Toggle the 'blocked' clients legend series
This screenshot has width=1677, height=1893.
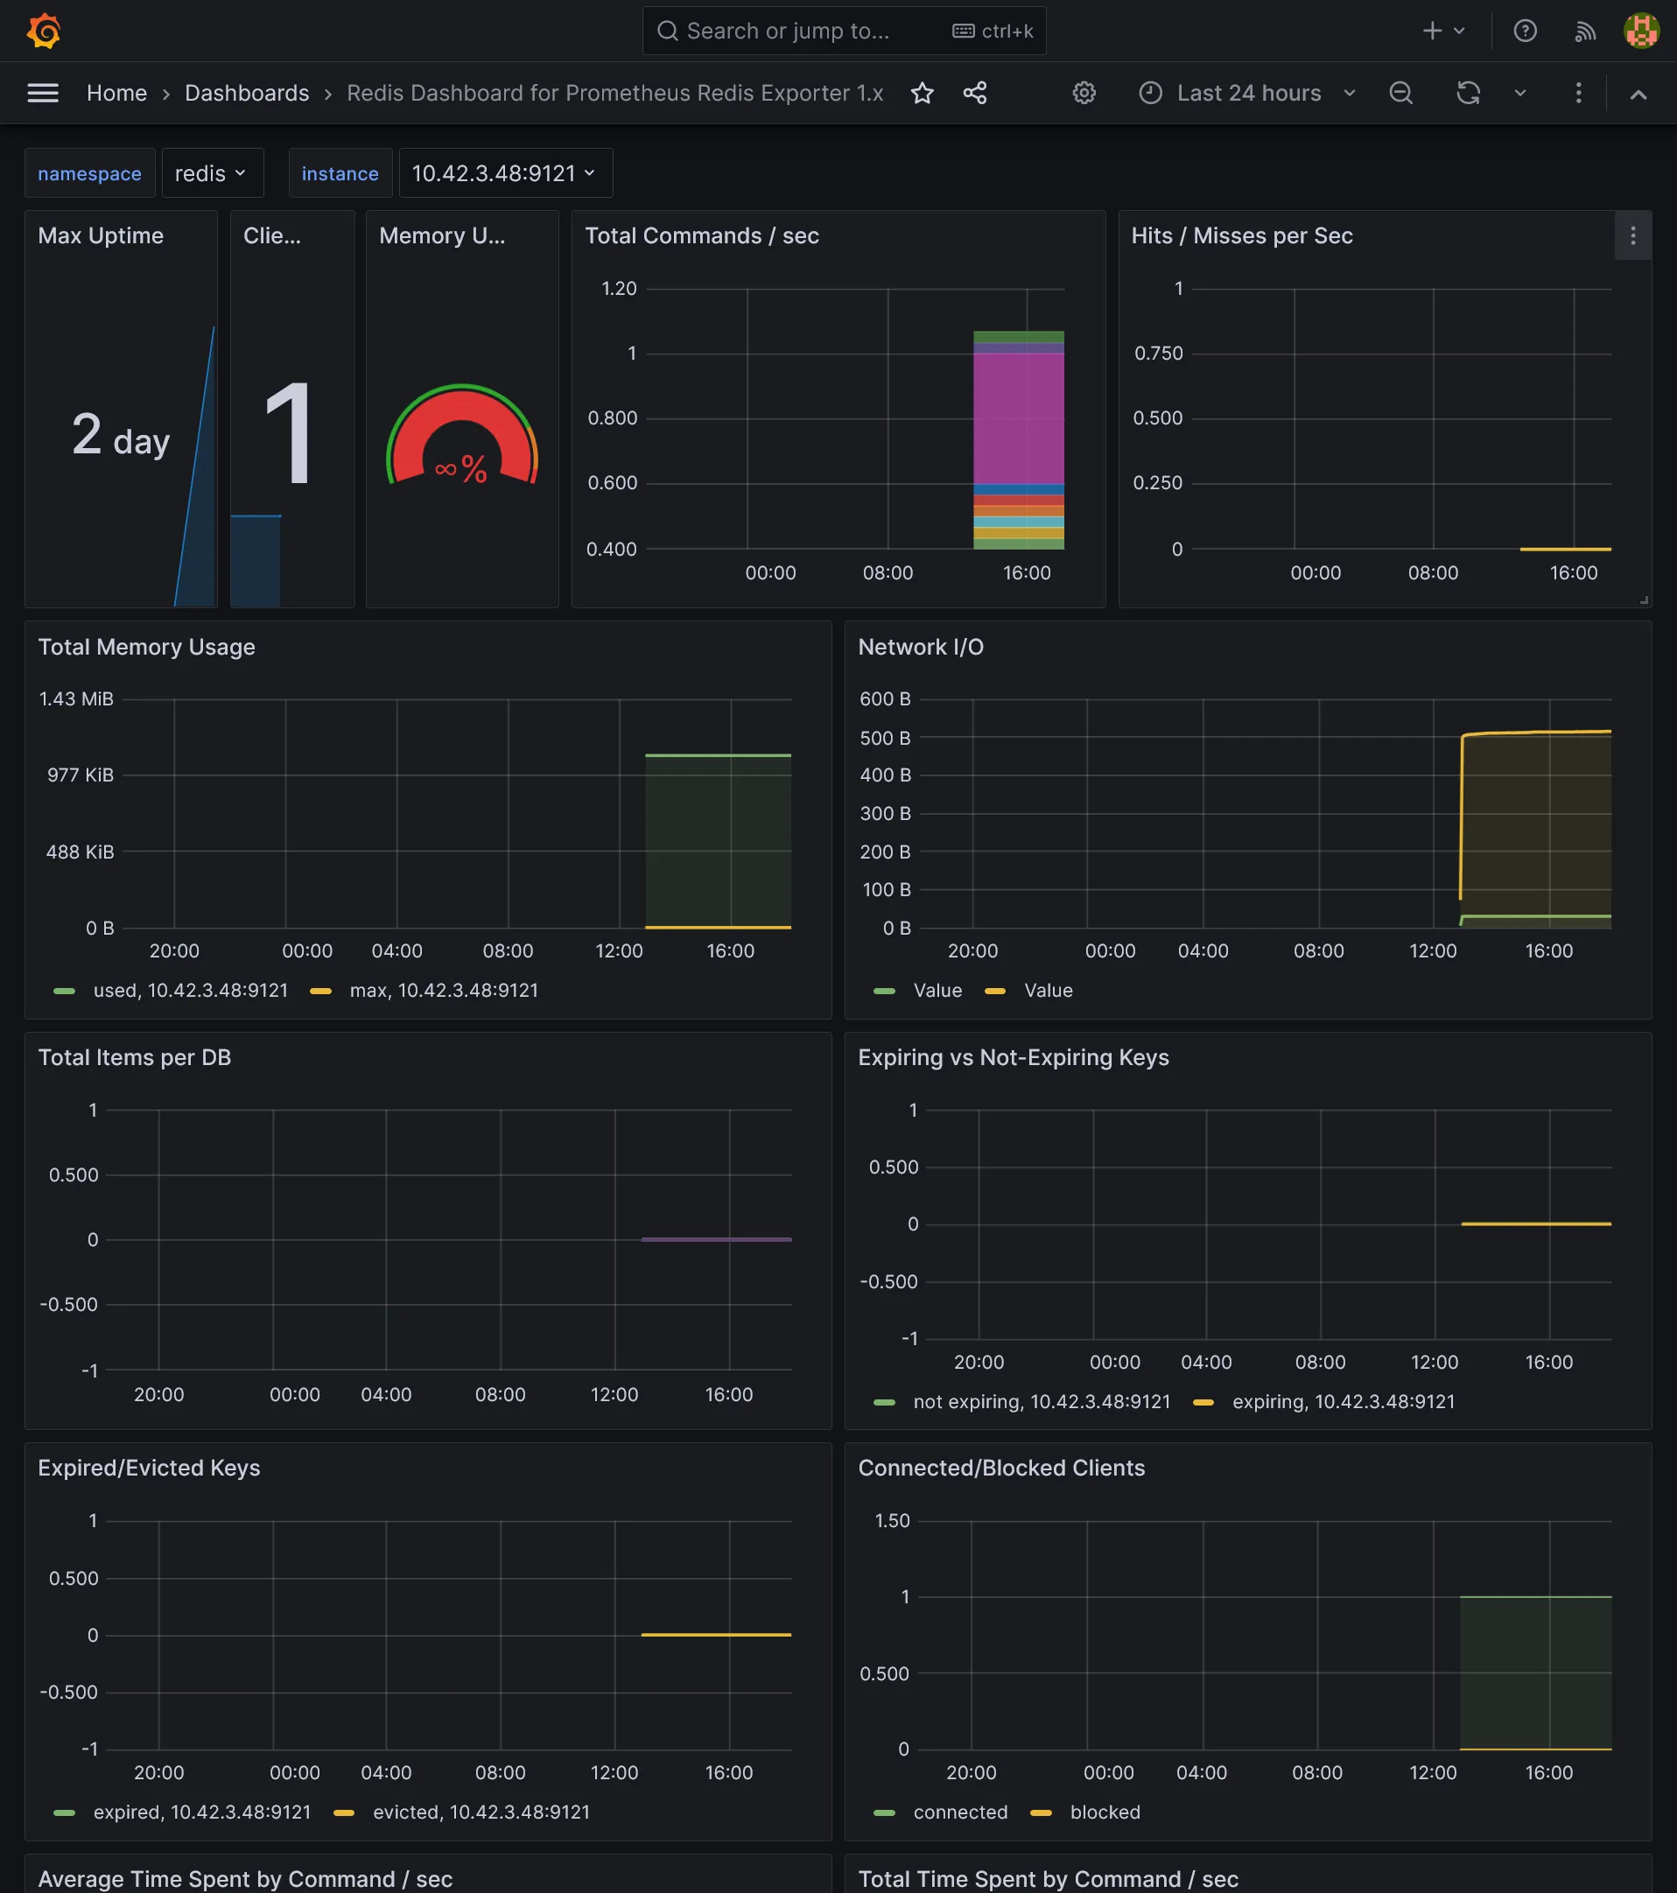point(1104,1812)
